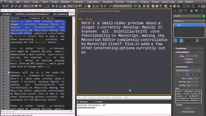This screenshot has height=116, width=206.
Task: Expand the Rendering rollout
Action: pyautogui.click(x=189, y=48)
